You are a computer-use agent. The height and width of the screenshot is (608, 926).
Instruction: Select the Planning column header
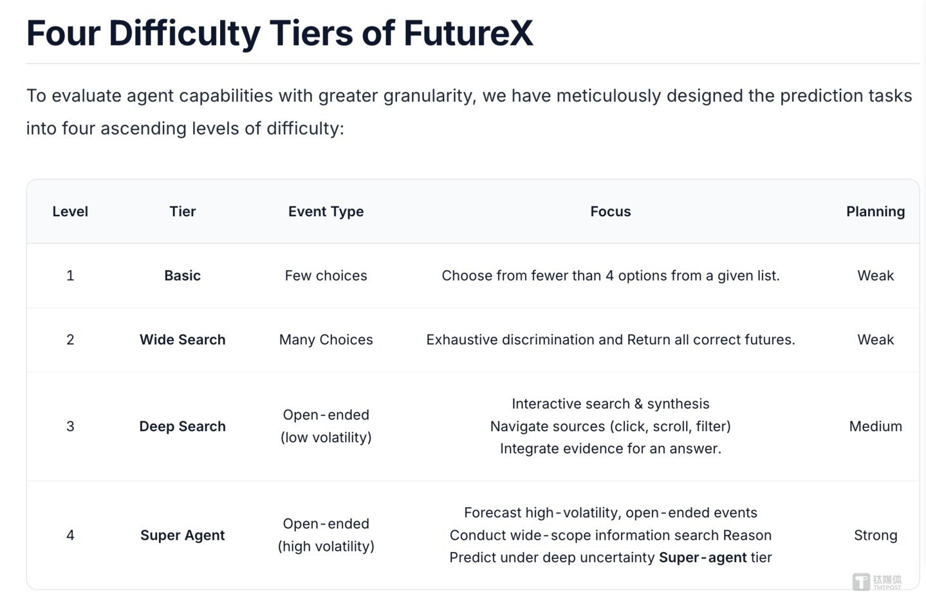[x=875, y=212]
